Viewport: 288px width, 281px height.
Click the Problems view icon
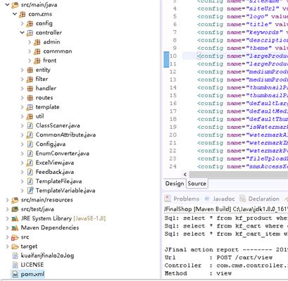click(168, 199)
